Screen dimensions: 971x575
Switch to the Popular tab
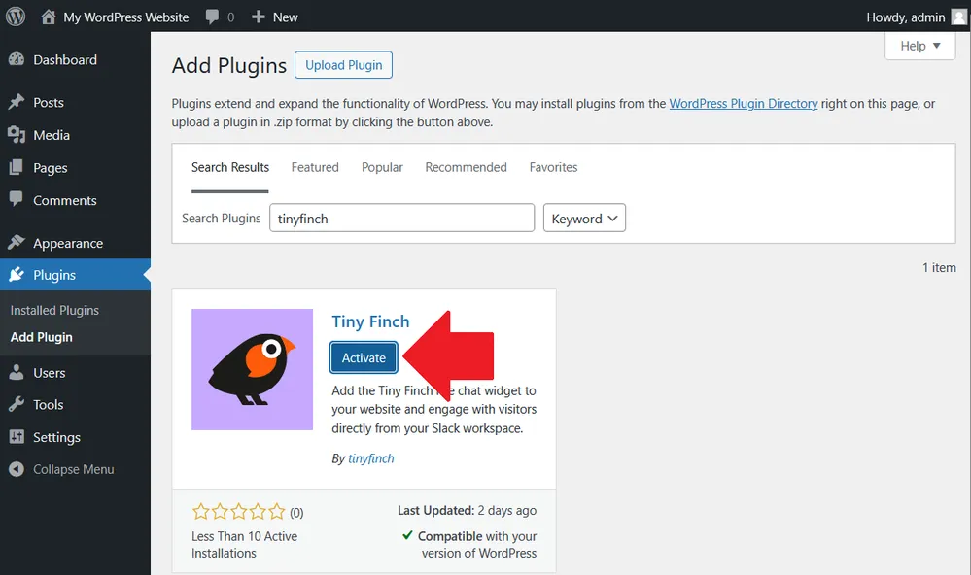382,167
